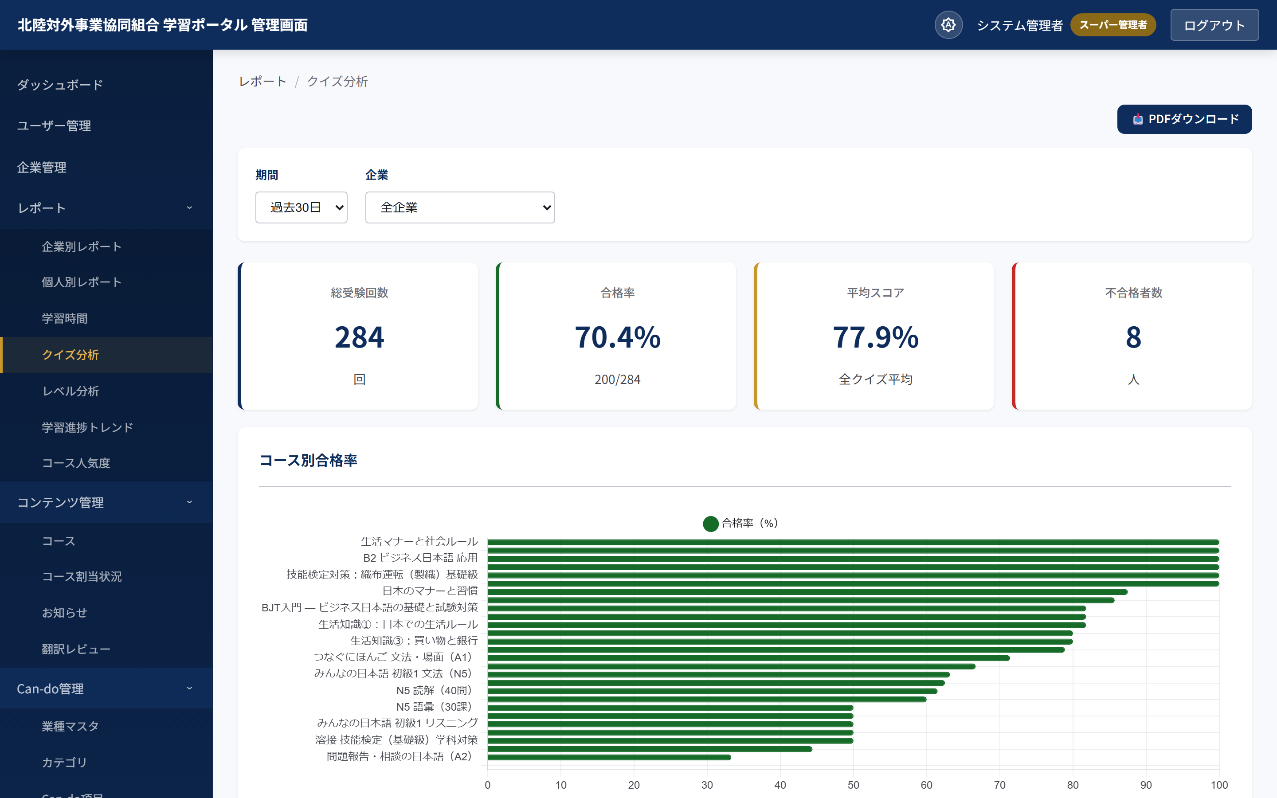Screen dimensions: 1277x798
Task: Open お知らせ page
Action: click(106, 613)
